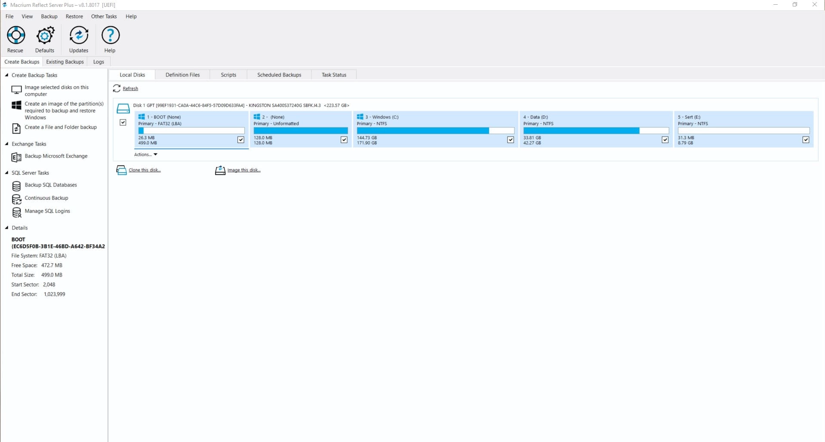Open the Other Tasks menu
Screen dimensions: 825x442
coord(104,16)
